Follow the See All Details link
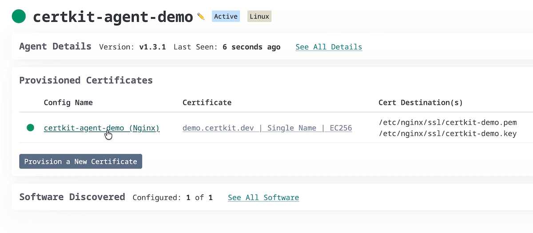 coord(329,47)
